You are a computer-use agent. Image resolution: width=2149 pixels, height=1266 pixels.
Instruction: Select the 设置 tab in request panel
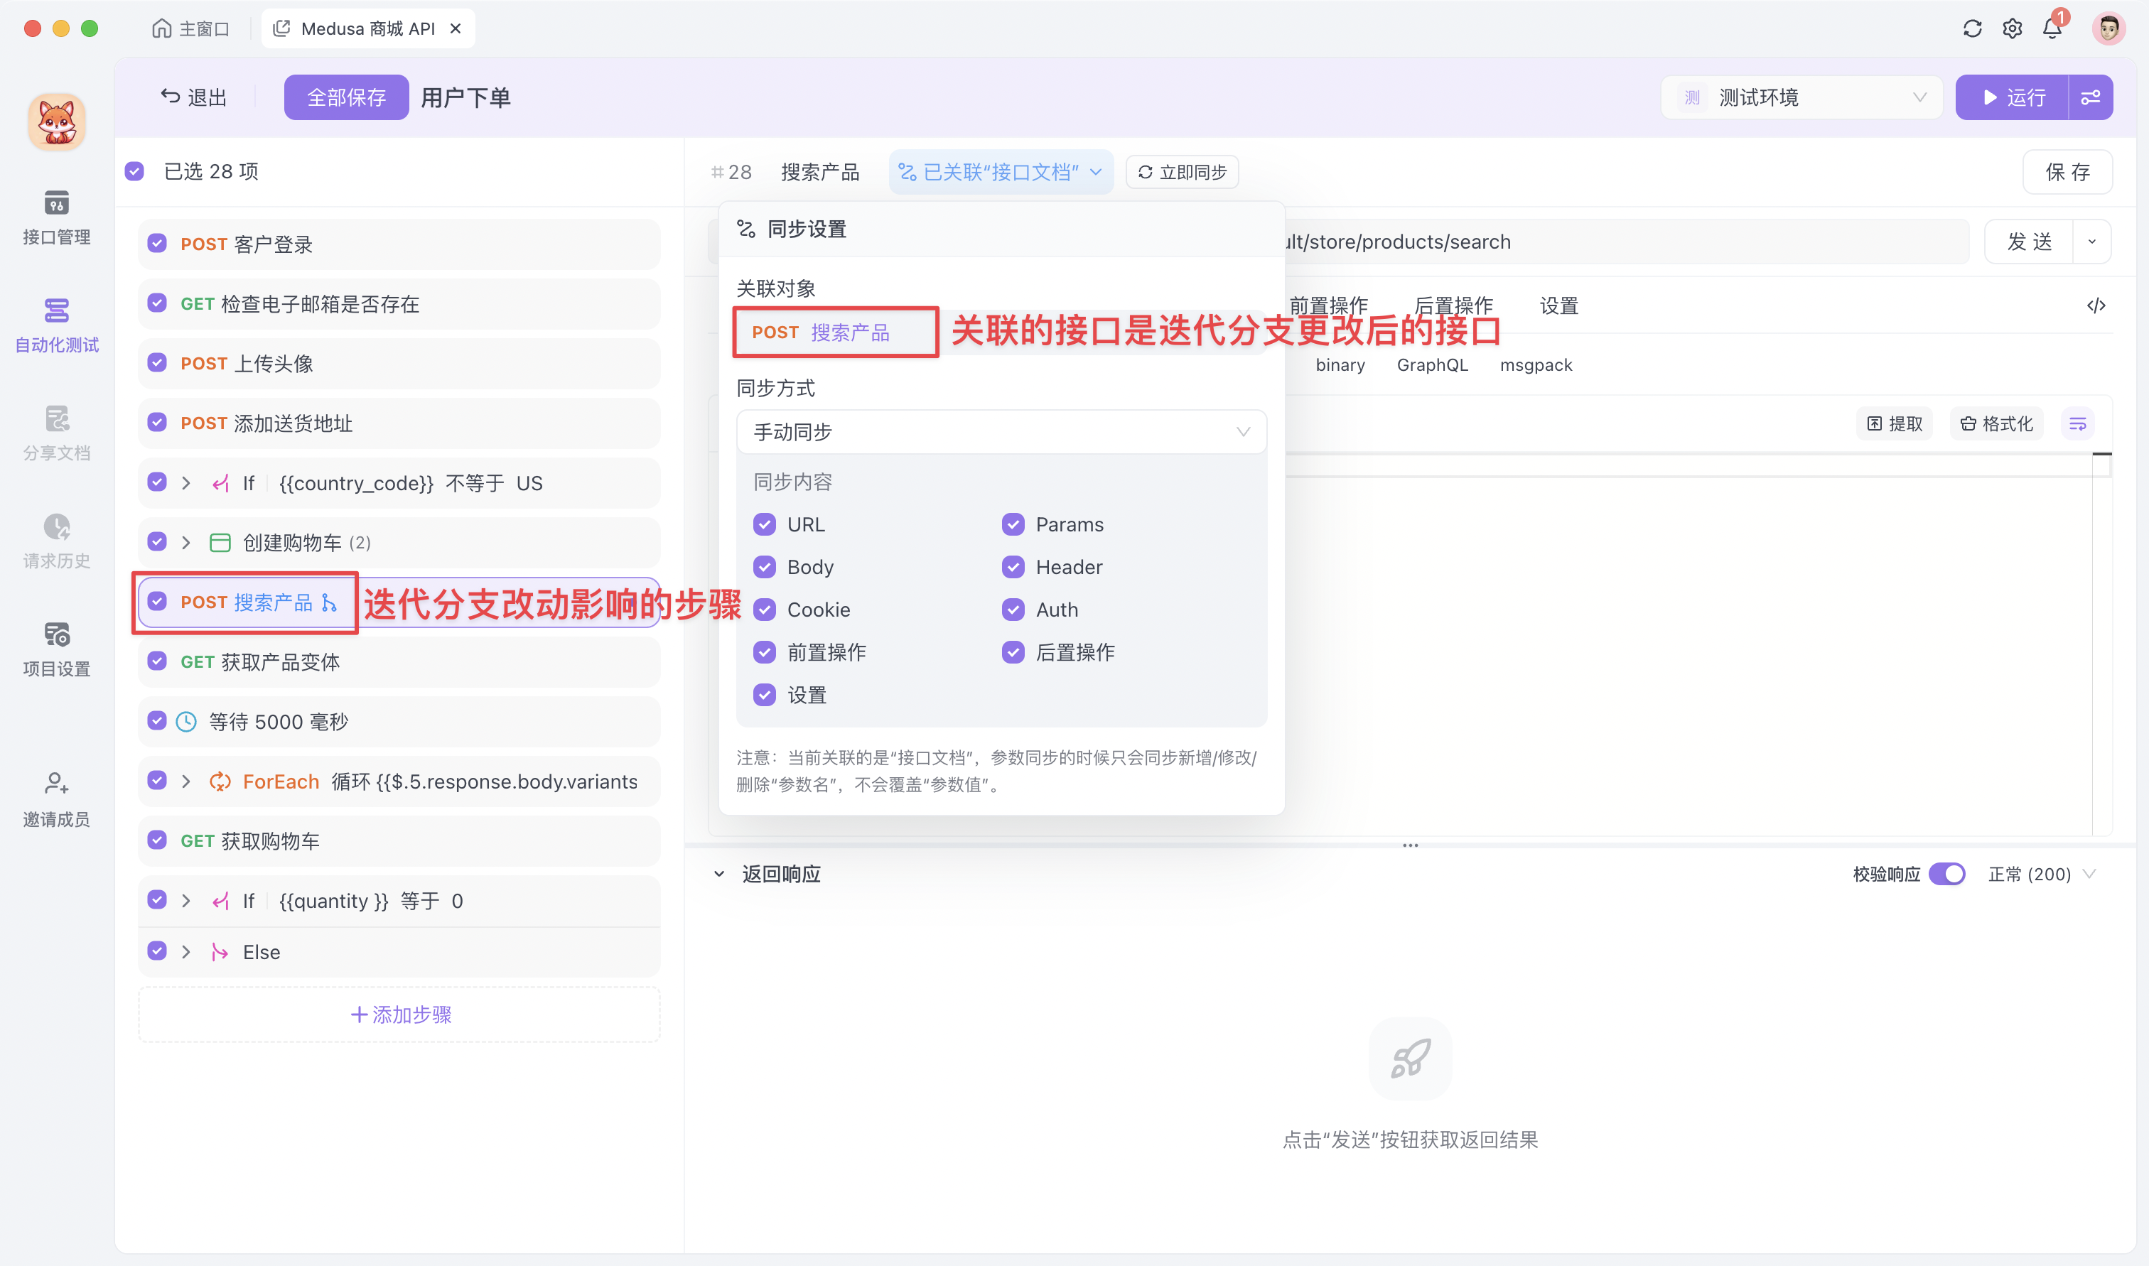pyautogui.click(x=1558, y=305)
